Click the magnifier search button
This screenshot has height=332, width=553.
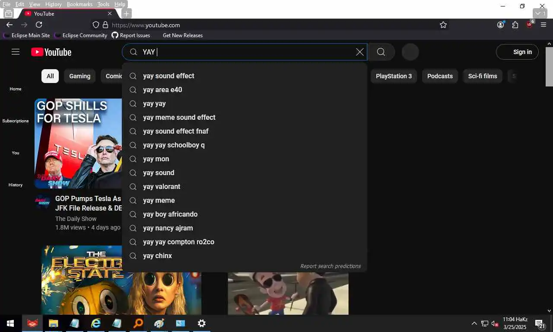(381, 52)
